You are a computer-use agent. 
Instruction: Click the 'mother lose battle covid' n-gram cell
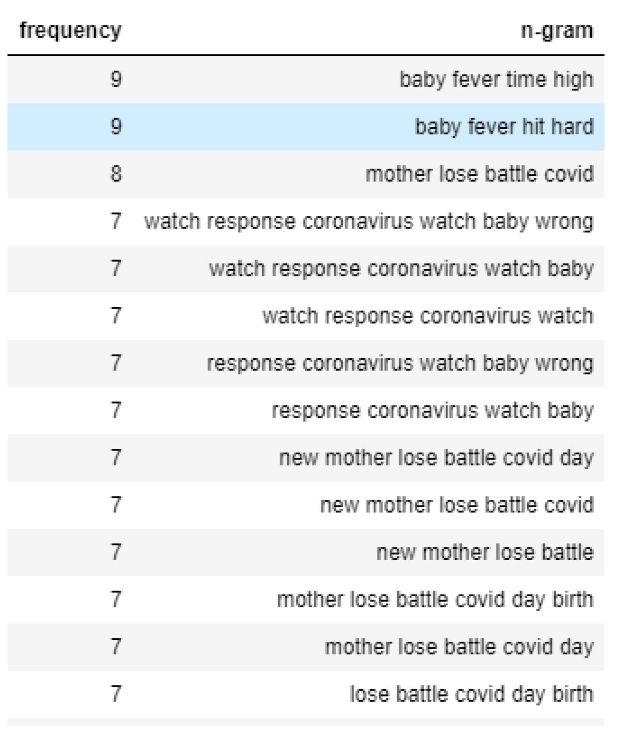coord(479,174)
